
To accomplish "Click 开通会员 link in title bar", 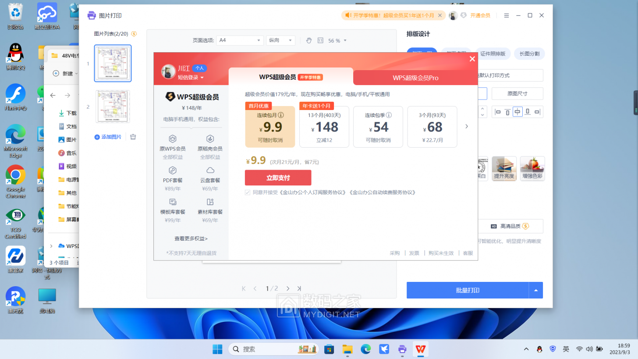I will click(480, 15).
